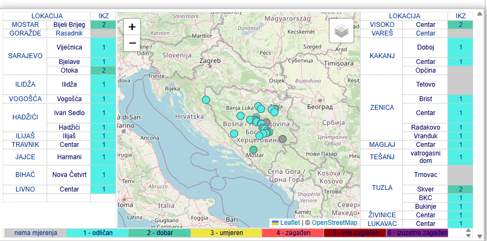Viewport: 487px width, 241px height.
Task: Open the TRAVNIK city link
Action: pyautogui.click(x=25, y=145)
